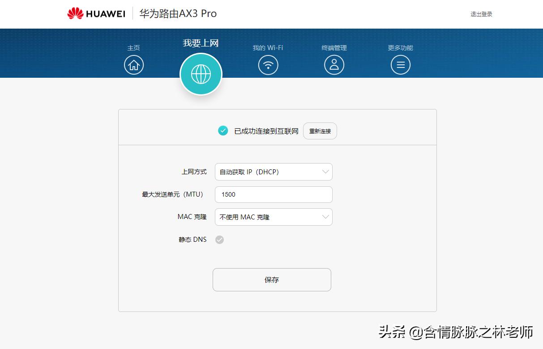Open the 上网方式 connection type dropdown
The width and height of the screenshot is (543, 349).
(x=274, y=172)
